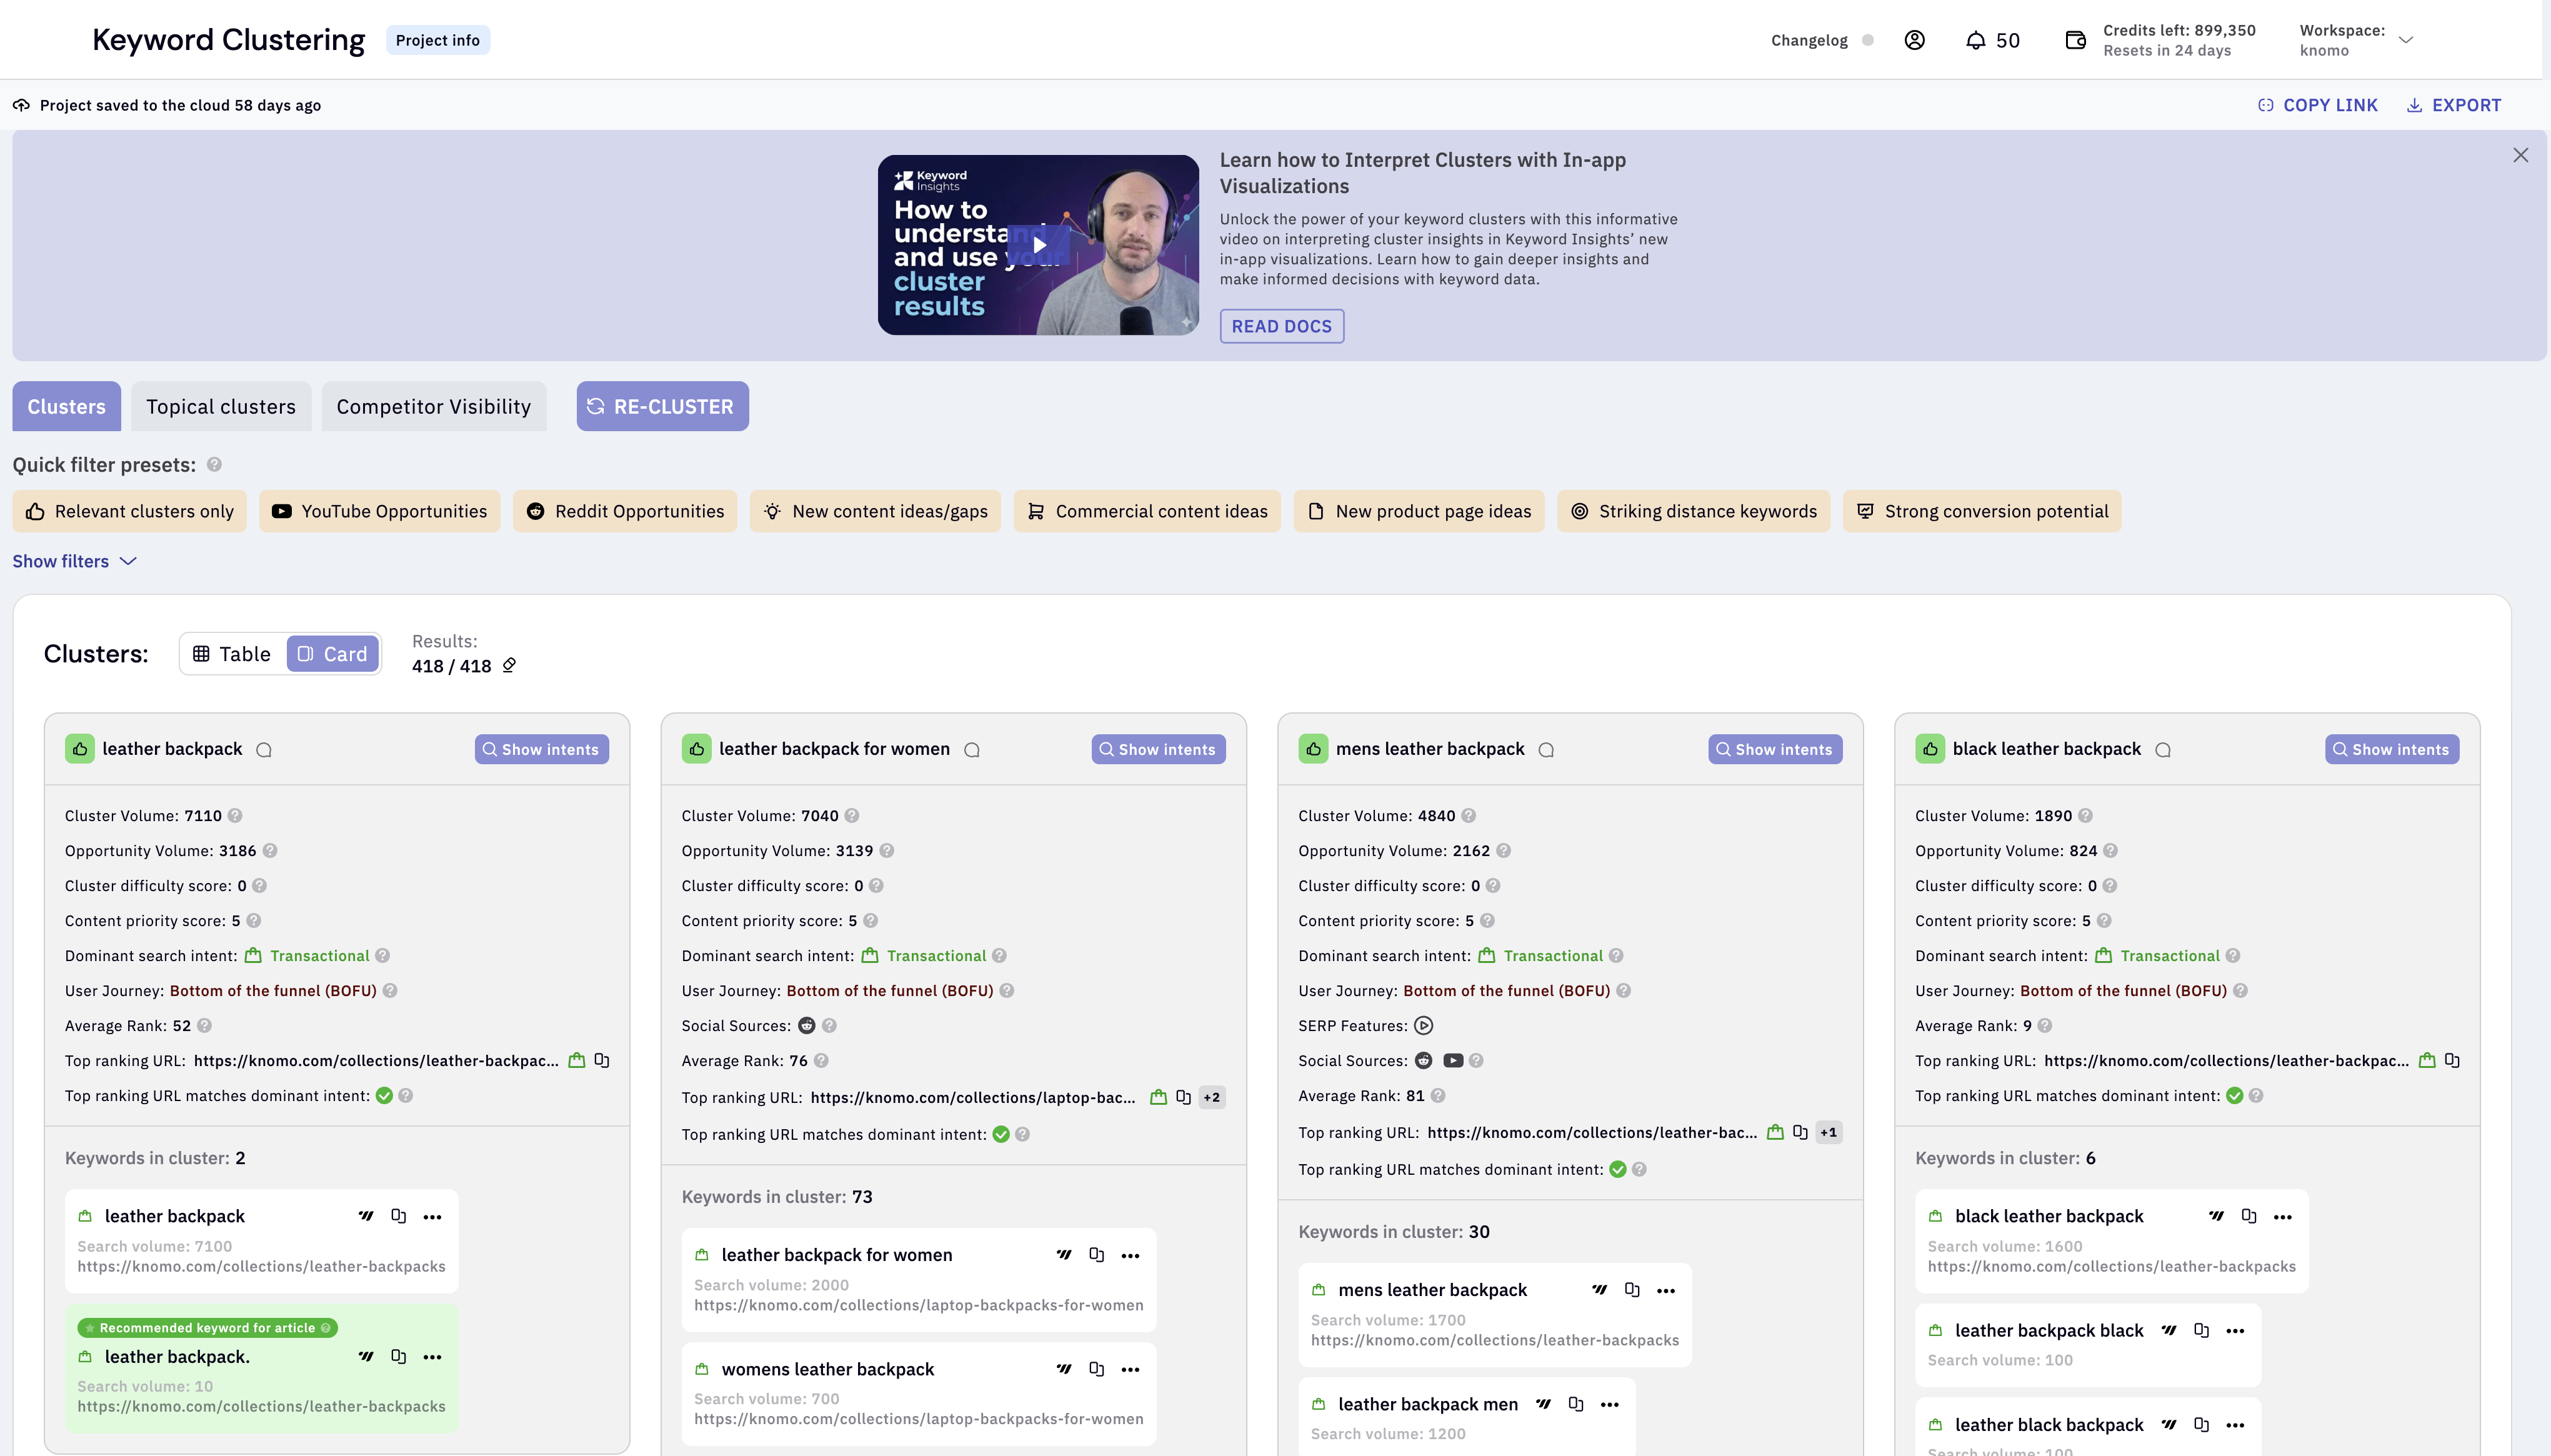Click the credits wallet icon
This screenshot has height=1456, width=2551.
pyautogui.click(x=2075, y=40)
